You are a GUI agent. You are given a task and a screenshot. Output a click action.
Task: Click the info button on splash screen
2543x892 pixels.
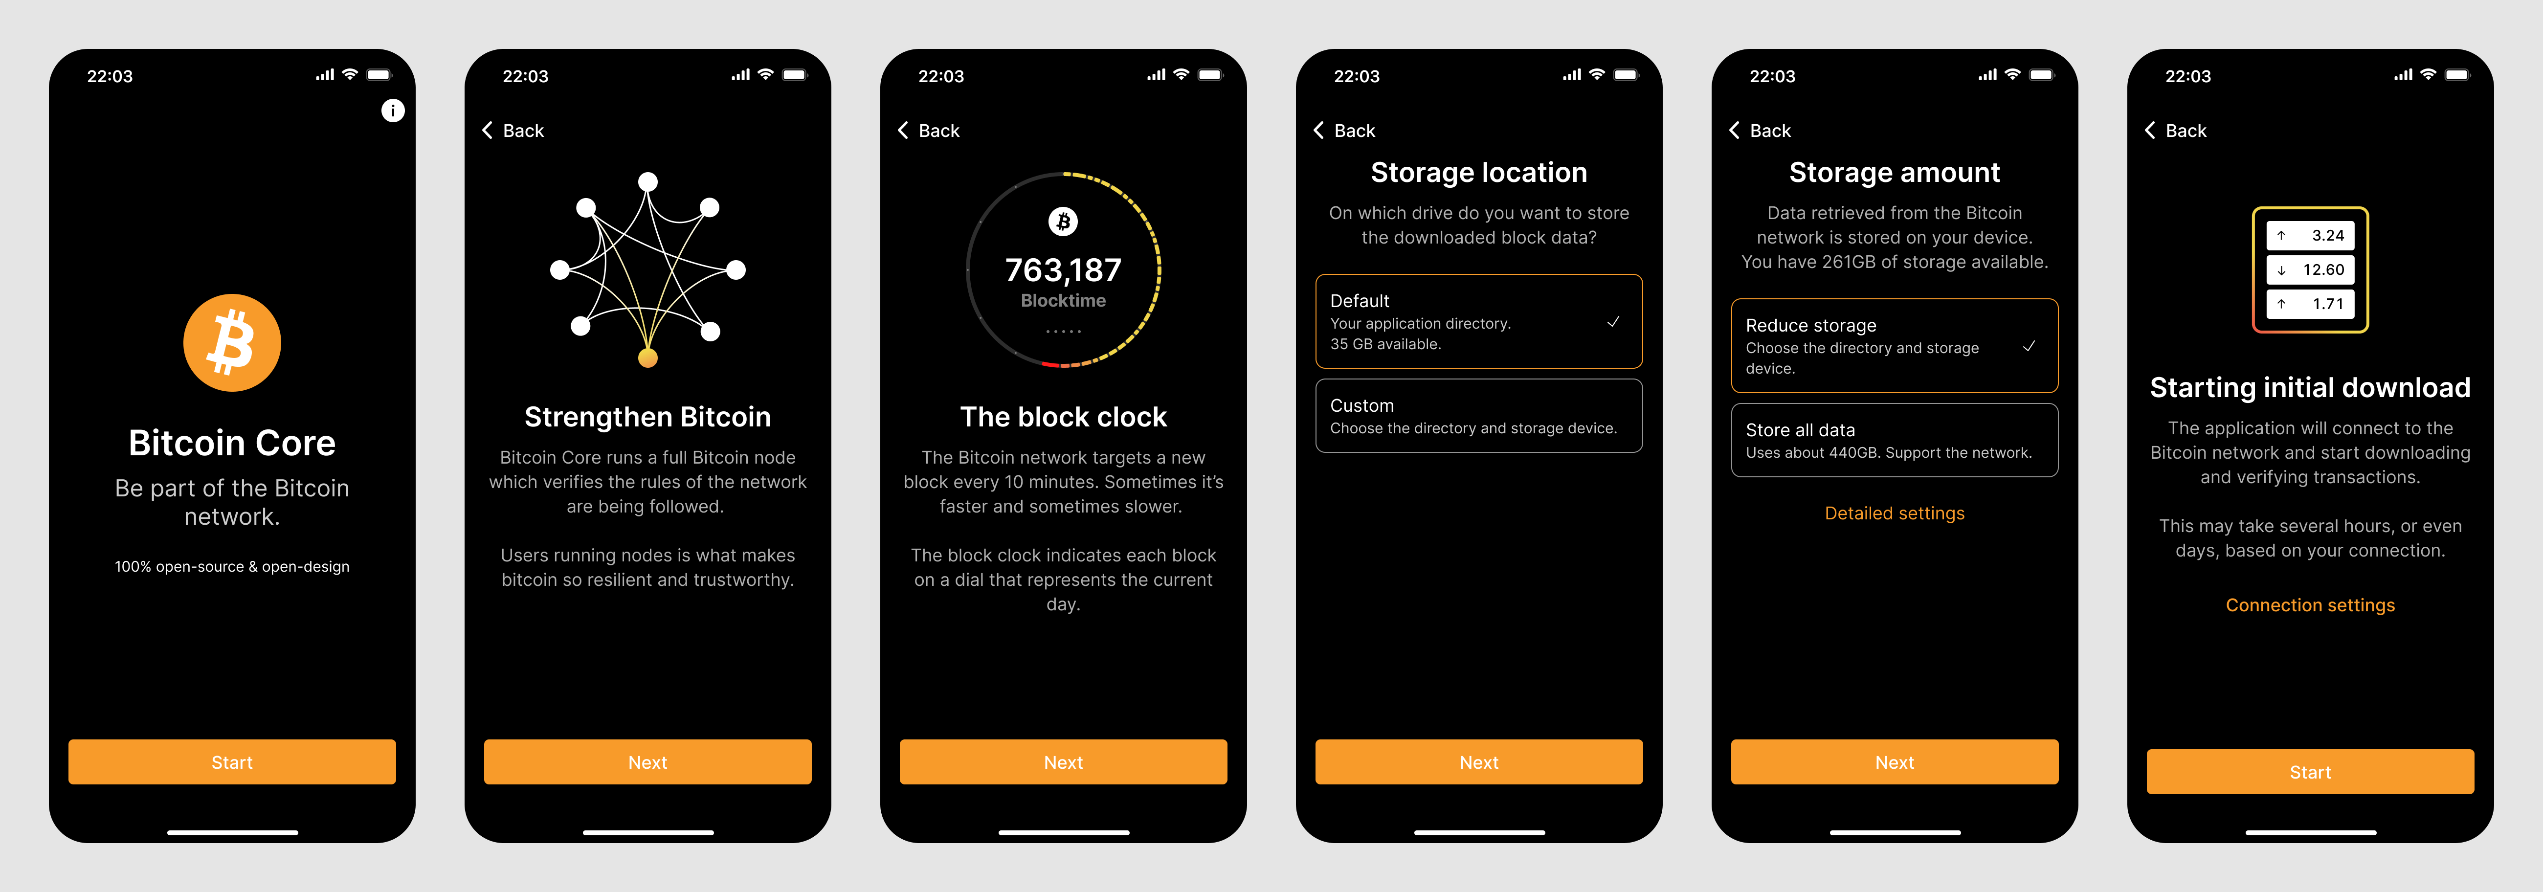point(389,111)
